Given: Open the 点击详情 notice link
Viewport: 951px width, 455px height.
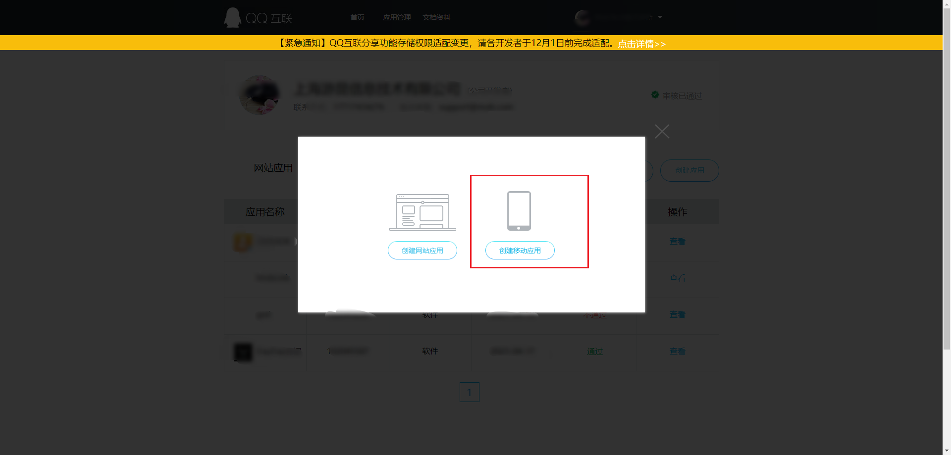Looking at the screenshot, I should click(641, 44).
